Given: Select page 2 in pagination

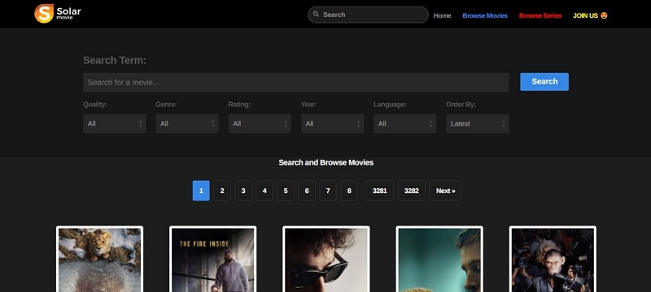Looking at the screenshot, I should (222, 191).
